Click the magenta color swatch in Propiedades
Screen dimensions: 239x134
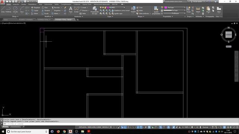point(166,7)
